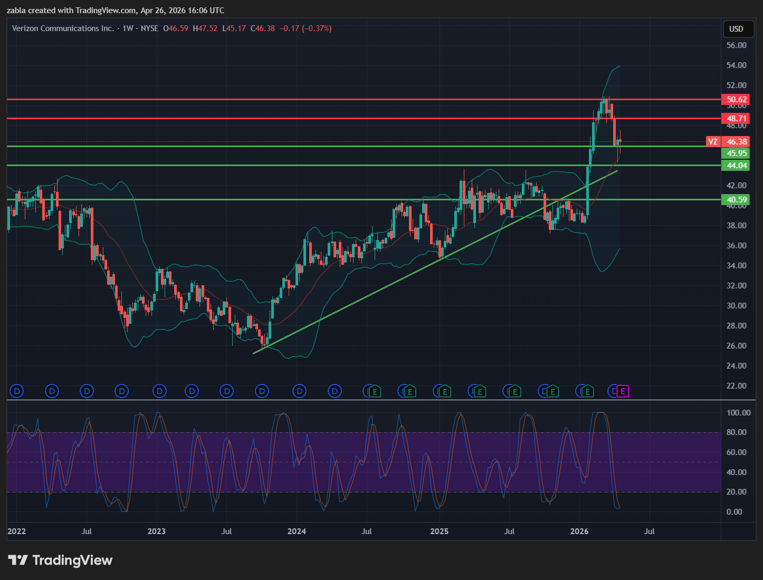Click the Verizon Communications Inc. symbol title

[63, 28]
